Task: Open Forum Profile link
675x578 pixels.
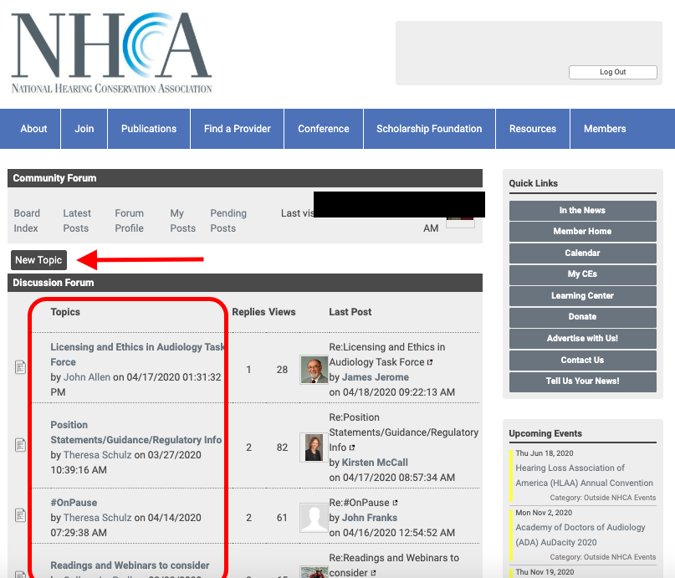Action: tap(129, 221)
